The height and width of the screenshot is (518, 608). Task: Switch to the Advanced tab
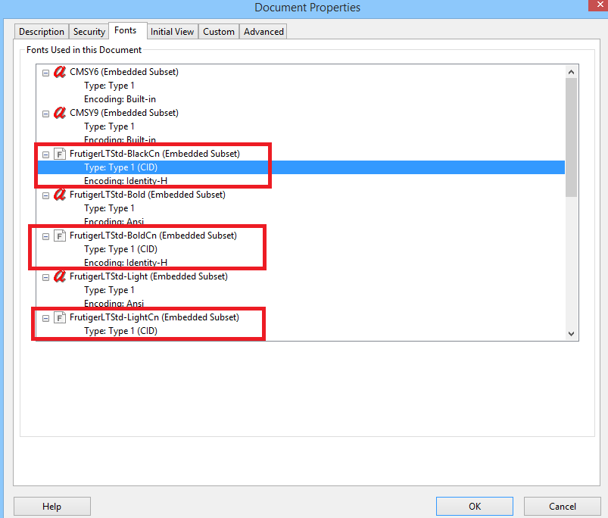pos(263,31)
